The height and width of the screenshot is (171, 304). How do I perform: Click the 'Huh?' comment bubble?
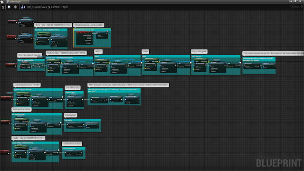pyautogui.click(x=145, y=52)
